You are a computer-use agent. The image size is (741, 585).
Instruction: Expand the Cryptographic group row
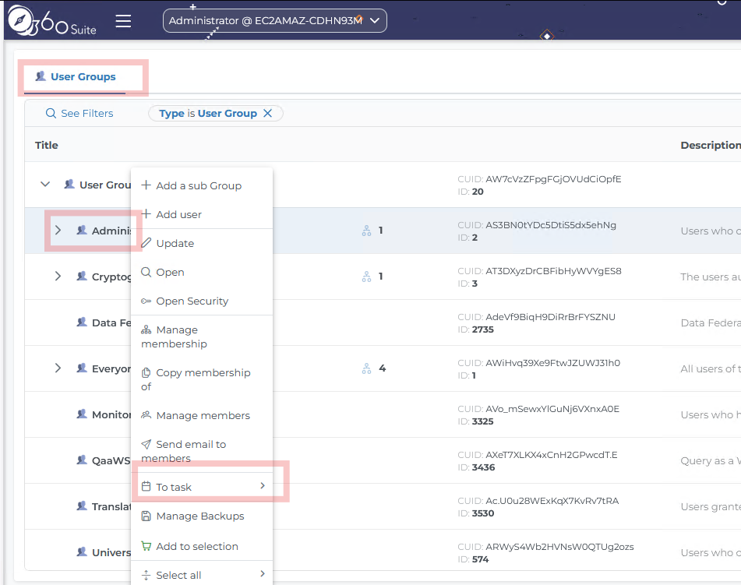coord(58,276)
